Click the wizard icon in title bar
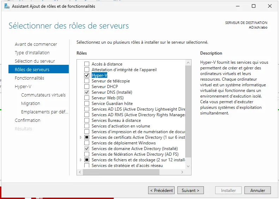The height and width of the screenshot is (199, 279). pos(7,6)
